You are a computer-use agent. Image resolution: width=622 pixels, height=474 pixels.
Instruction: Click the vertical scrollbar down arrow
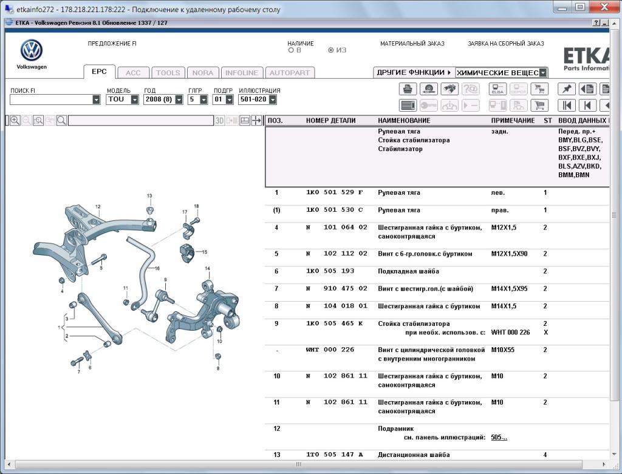pyautogui.click(x=614, y=454)
